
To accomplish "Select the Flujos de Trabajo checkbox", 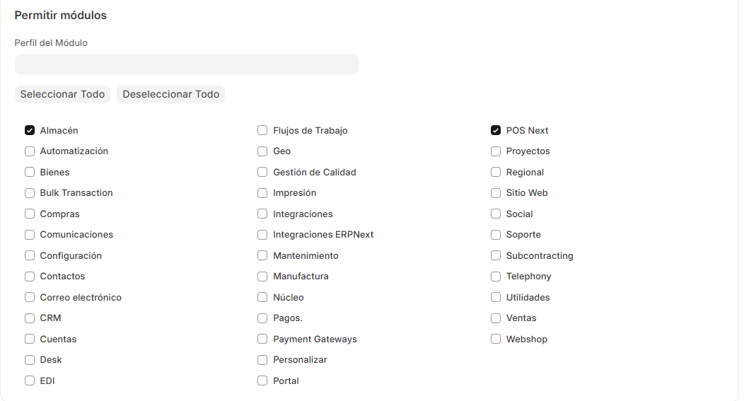I will 262,131.
